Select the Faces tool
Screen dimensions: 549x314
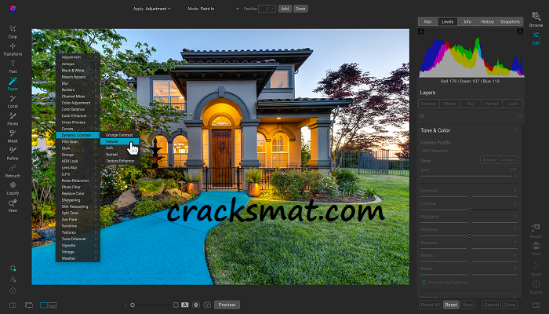click(x=13, y=119)
